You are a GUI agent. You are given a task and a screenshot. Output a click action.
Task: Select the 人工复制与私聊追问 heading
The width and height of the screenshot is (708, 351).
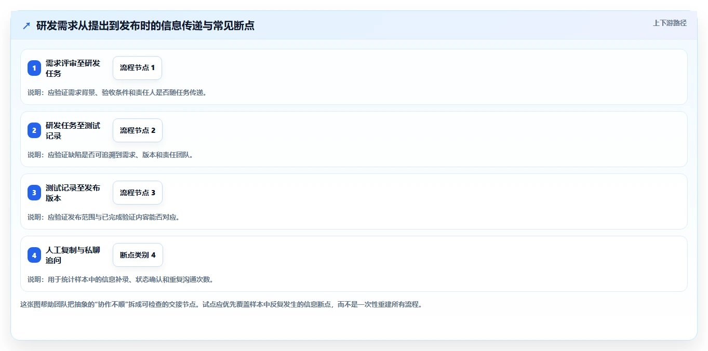pos(73,255)
